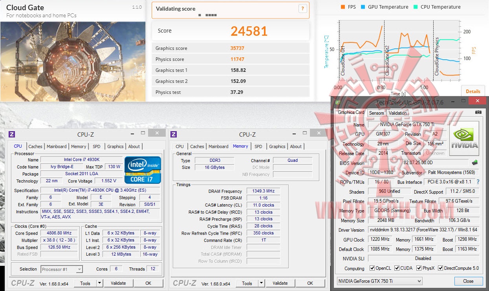Switch to Sensors tab in GPU-Z

[376, 113]
